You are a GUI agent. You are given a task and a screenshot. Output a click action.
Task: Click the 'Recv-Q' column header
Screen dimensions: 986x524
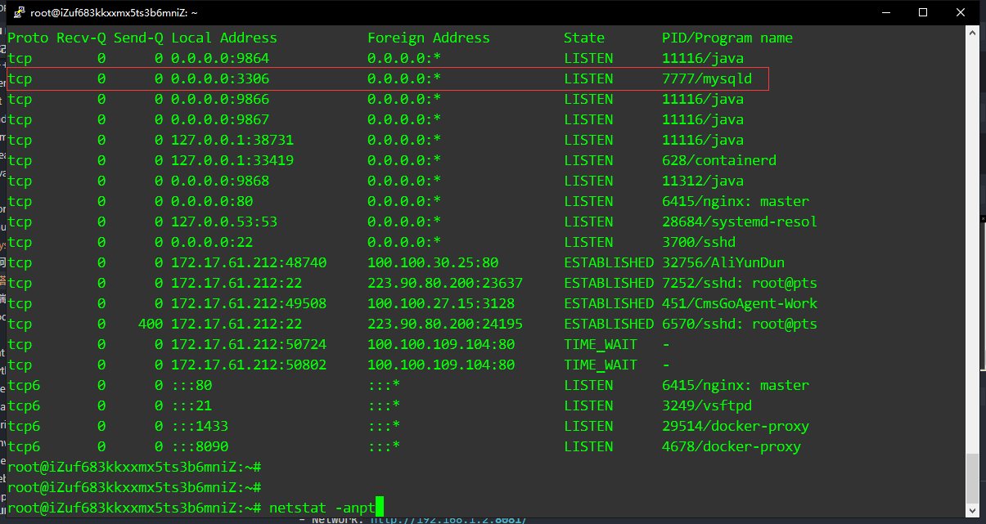coord(81,38)
